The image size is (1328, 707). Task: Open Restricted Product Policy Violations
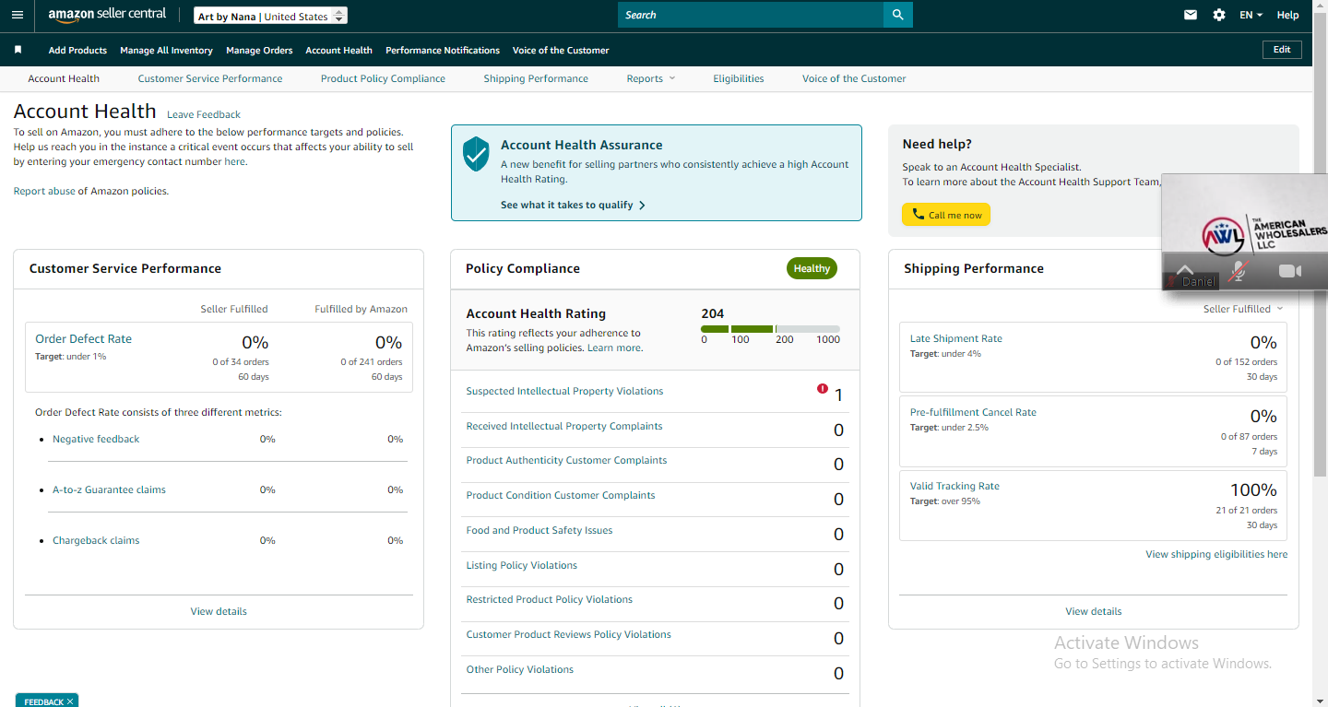(550, 599)
